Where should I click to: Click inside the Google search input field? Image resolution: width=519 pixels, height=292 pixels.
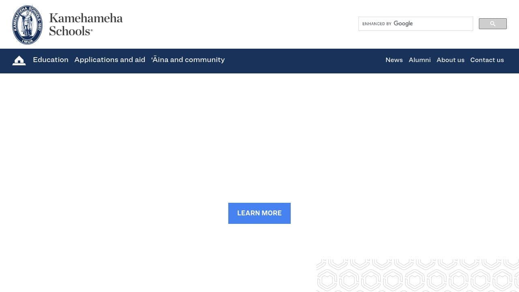click(438, 24)
